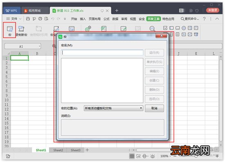
Task: Open the view code magnifier icon
Action: pos(152,28)
